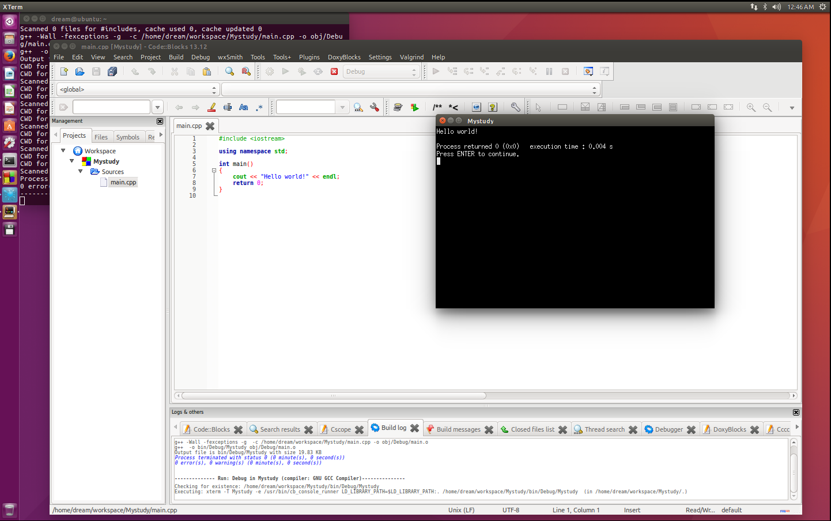Click the DoxyBlocks line comment *< icon
Screen dimensions: 831x521
(x=454, y=107)
